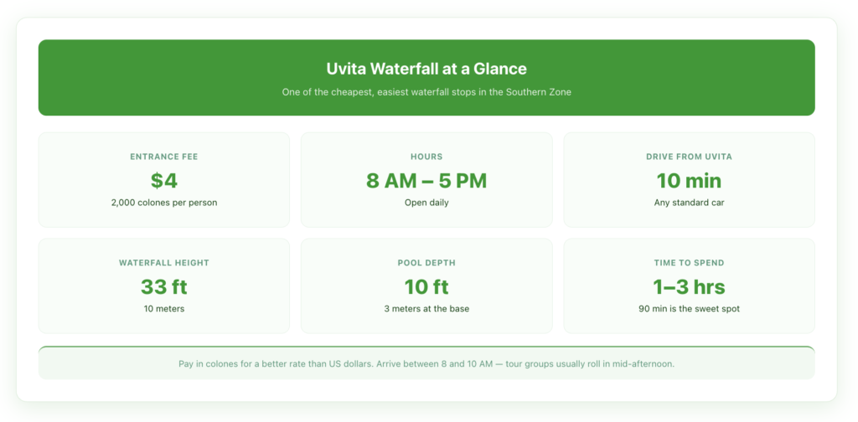Click the 90 min is the sweet spot caption
The width and height of the screenshot is (858, 422).
point(689,309)
